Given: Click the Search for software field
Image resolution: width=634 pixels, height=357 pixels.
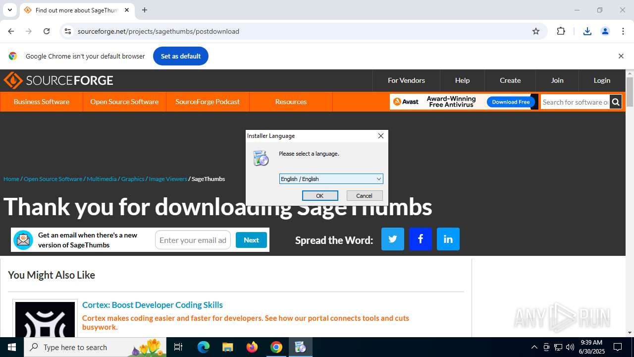Looking at the screenshot, I should (575, 102).
